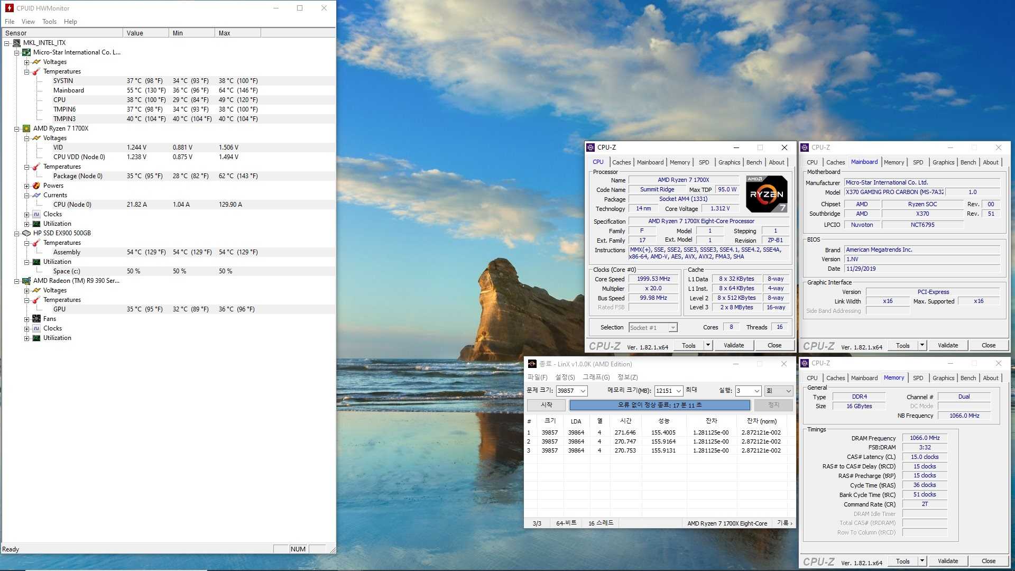Expand Utilization under AMD Radeon R9 390

tap(27, 338)
